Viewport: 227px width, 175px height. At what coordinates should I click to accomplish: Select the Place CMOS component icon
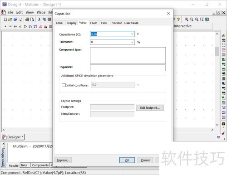(x=35, y=26)
